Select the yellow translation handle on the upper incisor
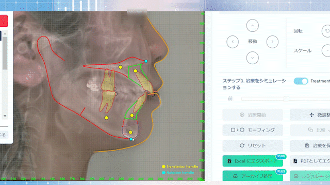 [136, 71]
